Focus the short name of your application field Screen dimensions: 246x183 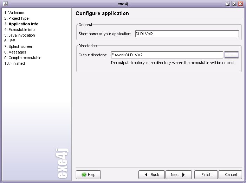coord(187,34)
